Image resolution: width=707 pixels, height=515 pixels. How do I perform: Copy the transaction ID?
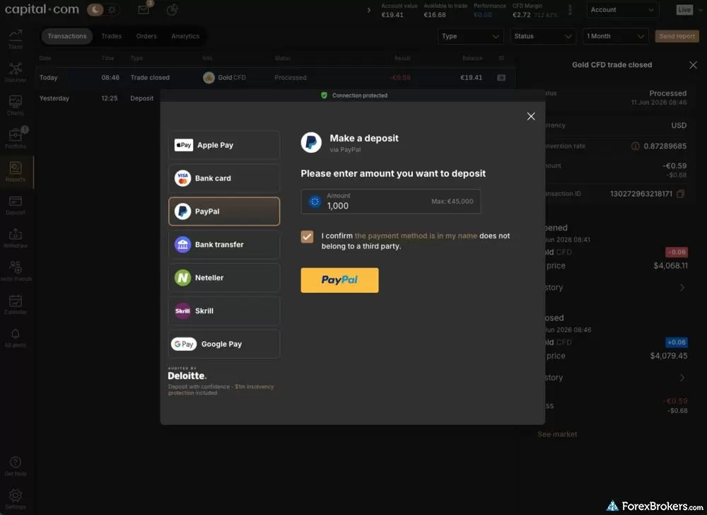pos(681,194)
